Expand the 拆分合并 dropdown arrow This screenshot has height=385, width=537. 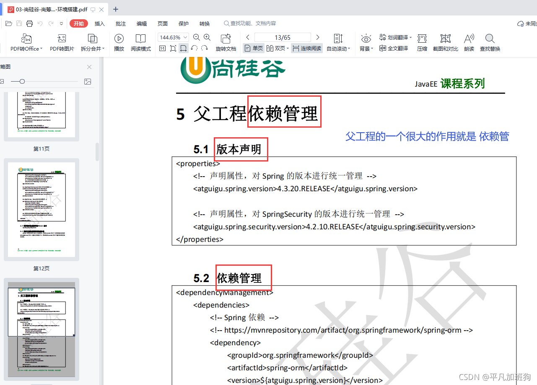(x=104, y=49)
